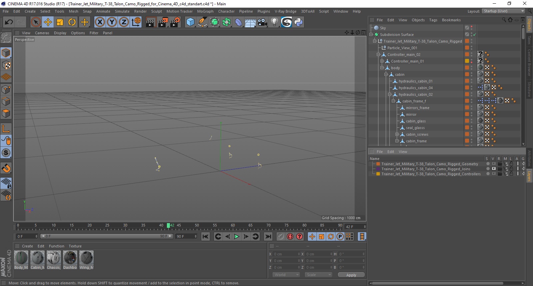Click the Undo arrow icon
533x286 pixels.
tap(9, 22)
